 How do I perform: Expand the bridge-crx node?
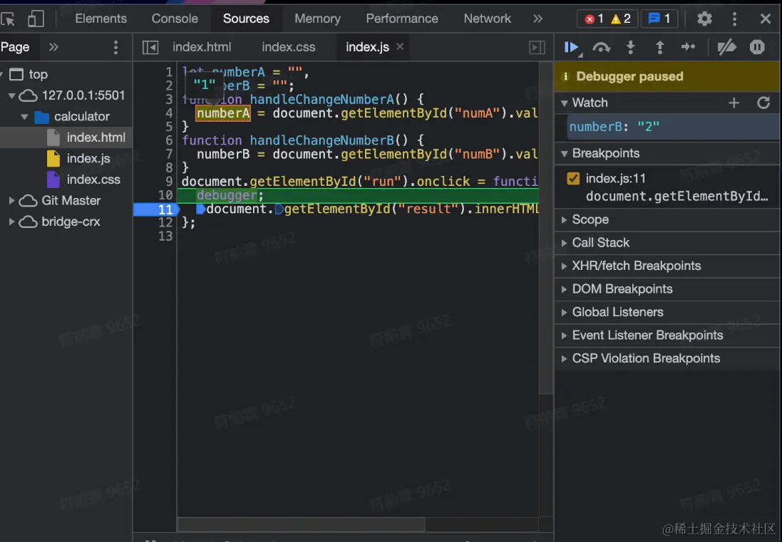11,222
